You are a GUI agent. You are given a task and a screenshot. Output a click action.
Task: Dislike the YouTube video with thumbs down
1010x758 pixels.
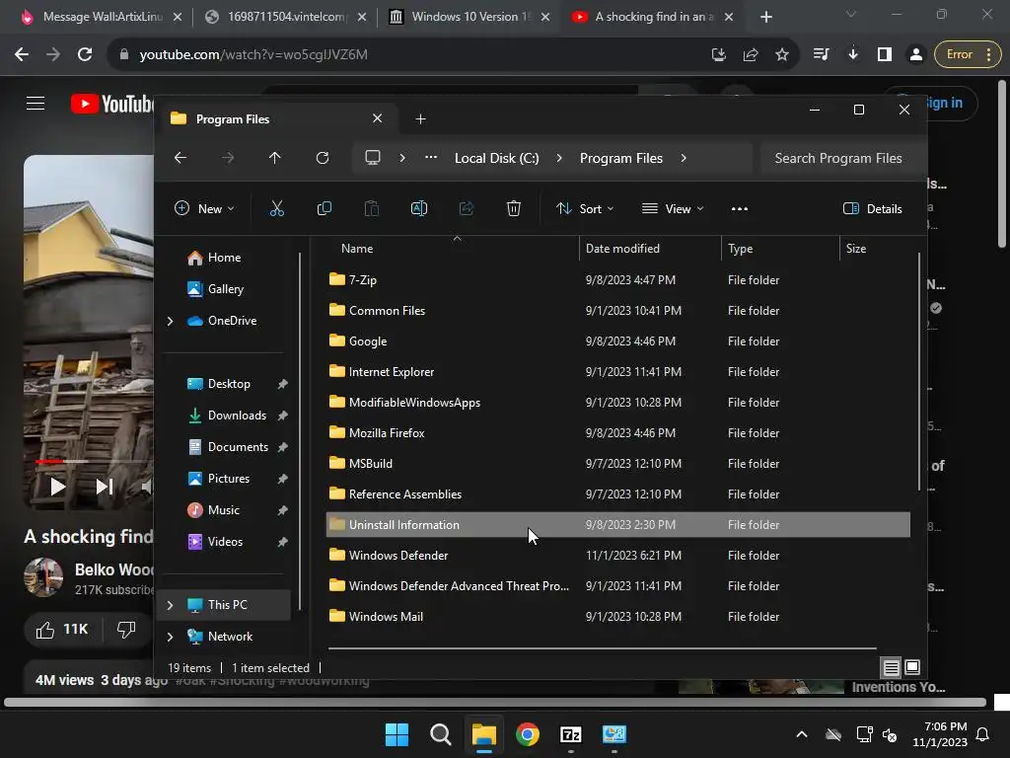[x=126, y=629]
